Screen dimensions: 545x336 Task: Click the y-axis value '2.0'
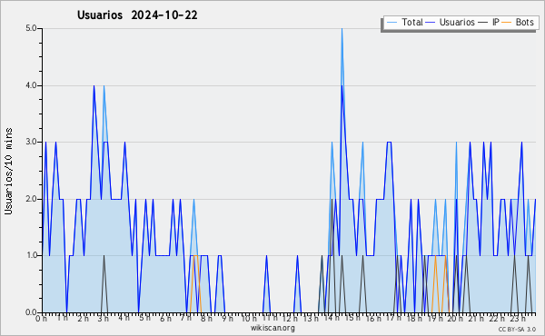pyautogui.click(x=31, y=199)
